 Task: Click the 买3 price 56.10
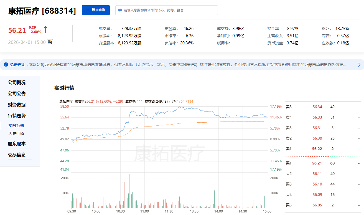point(317,184)
